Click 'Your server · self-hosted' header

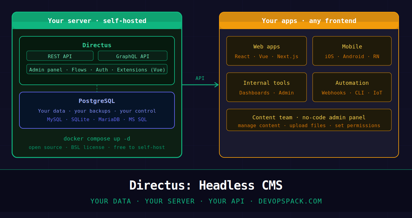97,21
